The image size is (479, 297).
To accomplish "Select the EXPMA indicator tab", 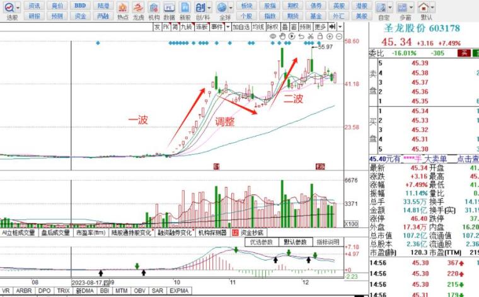I will click(x=179, y=291).
